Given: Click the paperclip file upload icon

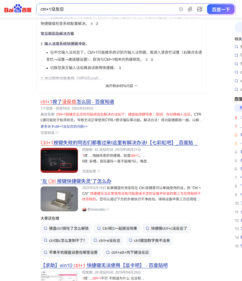Looking at the screenshot, I should (x=190, y=9).
